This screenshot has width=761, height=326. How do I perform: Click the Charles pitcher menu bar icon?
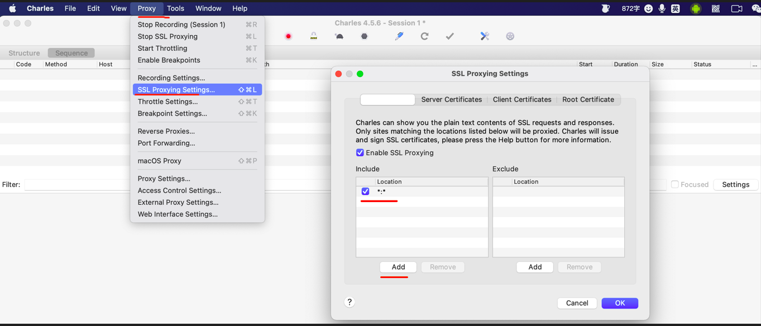click(x=605, y=8)
